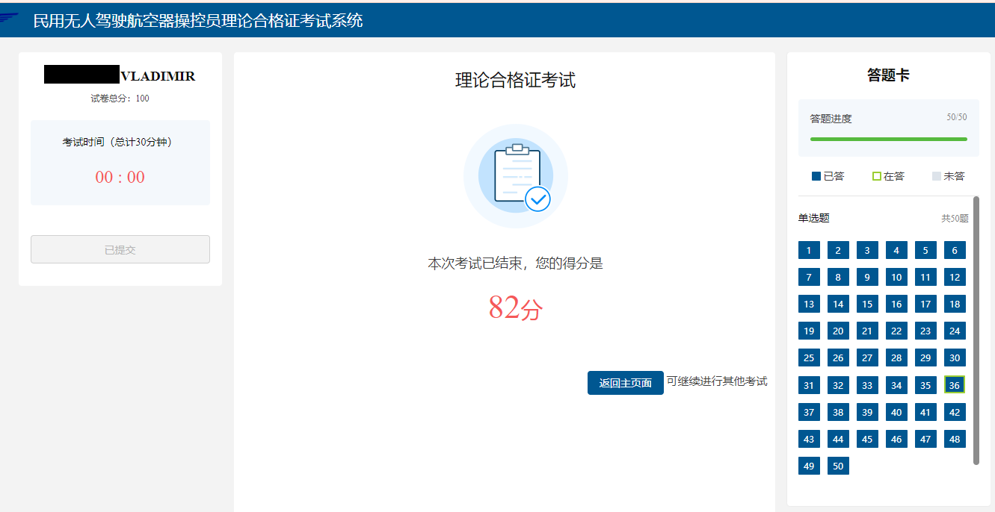Click the answer card vertical scrollbar
The height and width of the screenshot is (512, 995).
976,330
